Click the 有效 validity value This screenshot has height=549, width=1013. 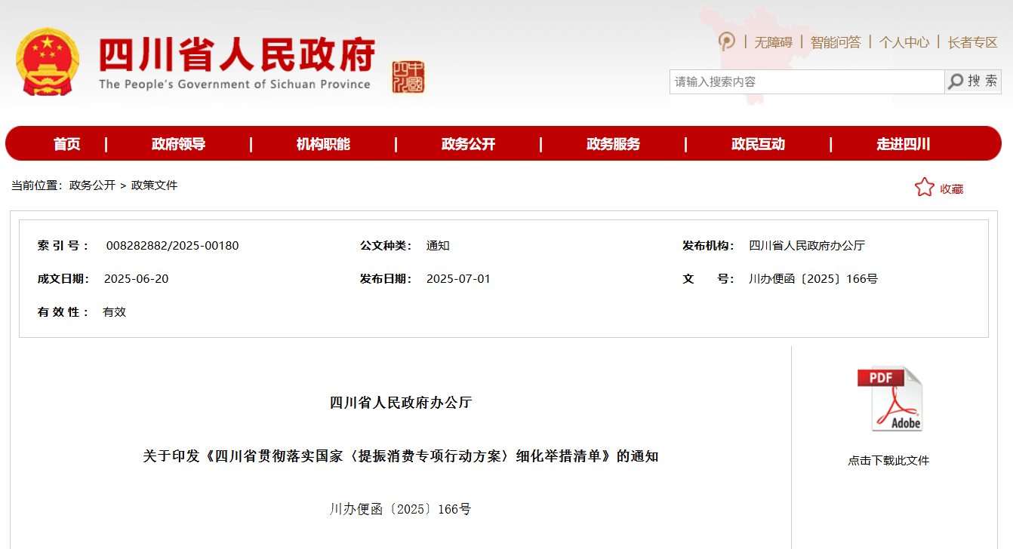[114, 312]
